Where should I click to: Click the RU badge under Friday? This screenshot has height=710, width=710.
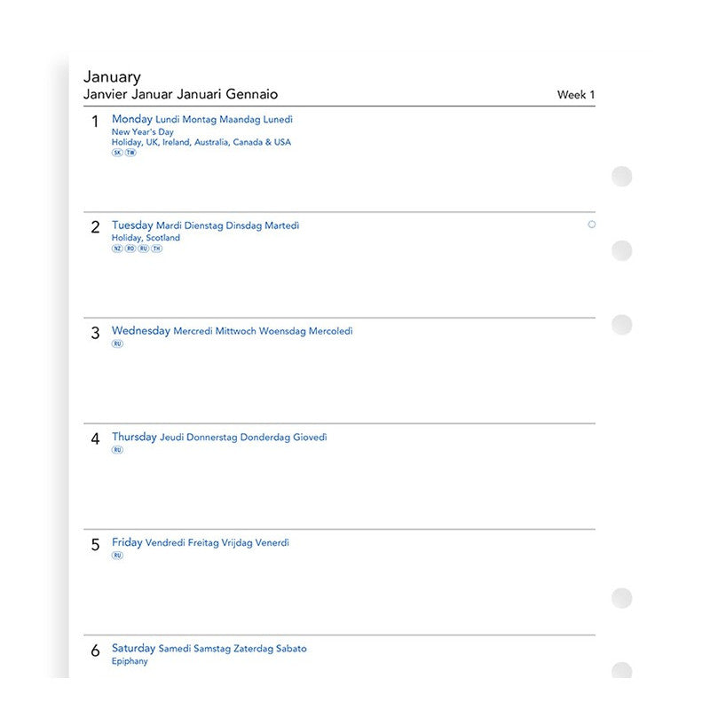(x=117, y=556)
